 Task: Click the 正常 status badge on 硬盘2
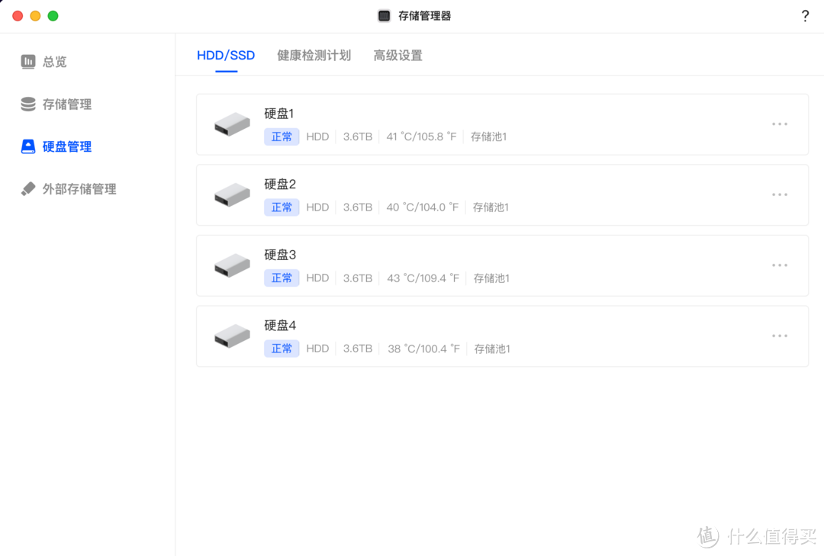[281, 207]
